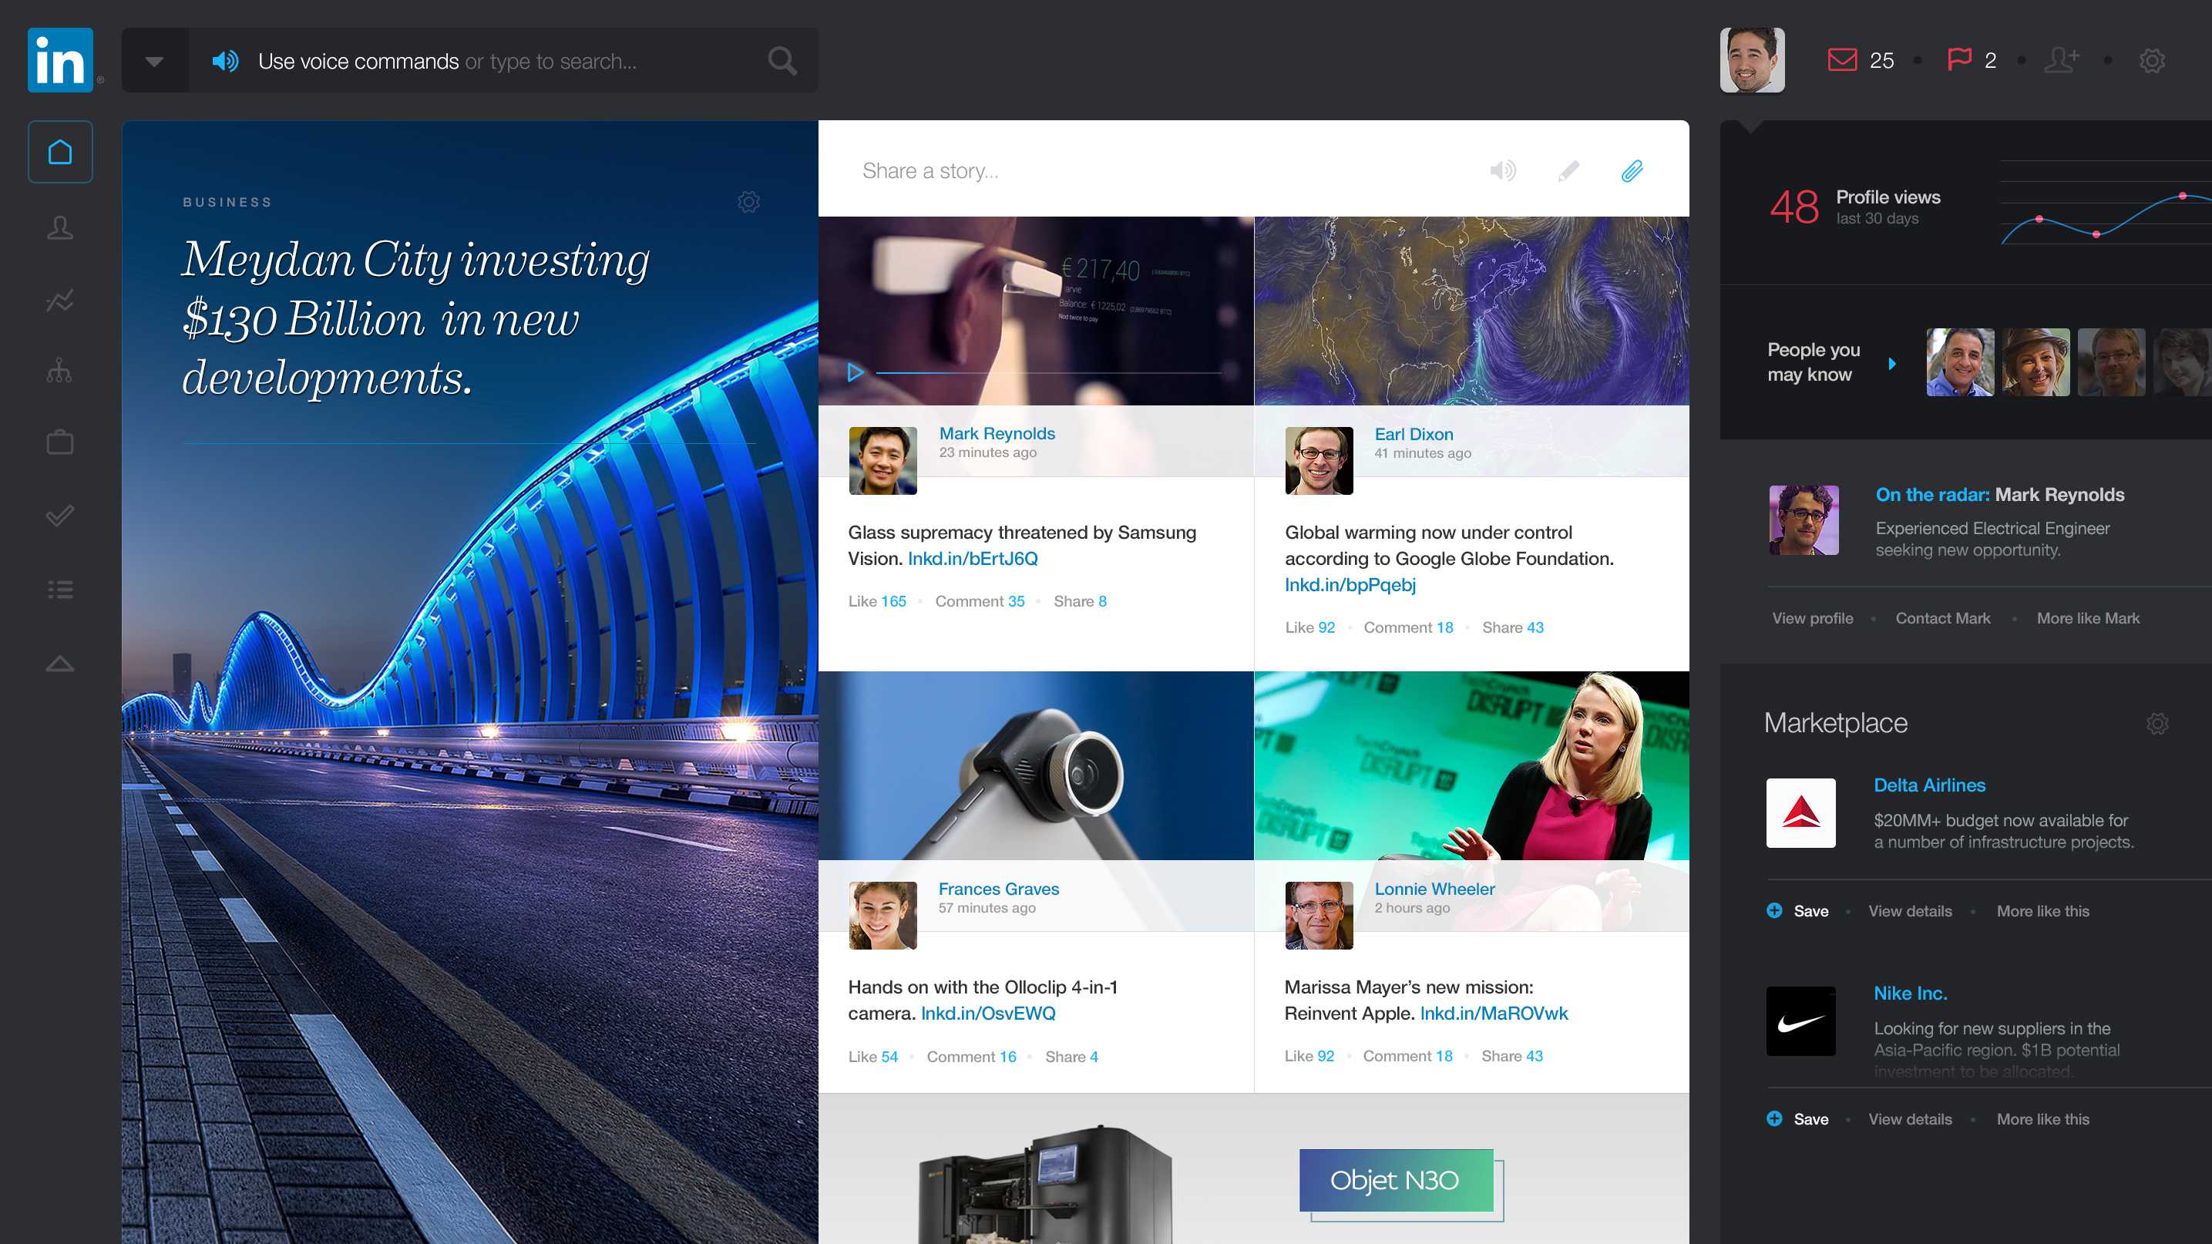Select the list view sidebar item

pos(60,590)
